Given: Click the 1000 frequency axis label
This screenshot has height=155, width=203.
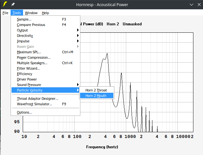Looking at the screenshot, I should pyautogui.click(x=130, y=136).
